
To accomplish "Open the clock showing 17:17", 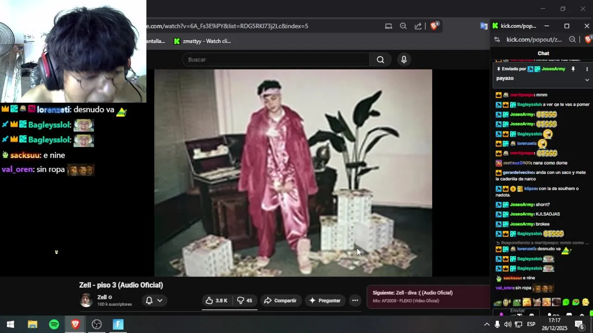I will point(555,325).
